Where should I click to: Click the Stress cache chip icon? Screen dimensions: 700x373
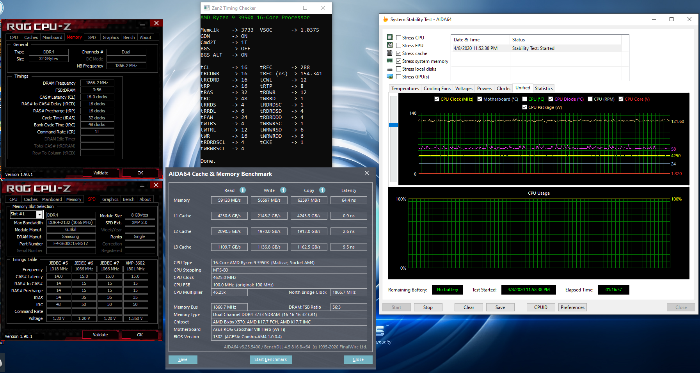click(x=390, y=53)
